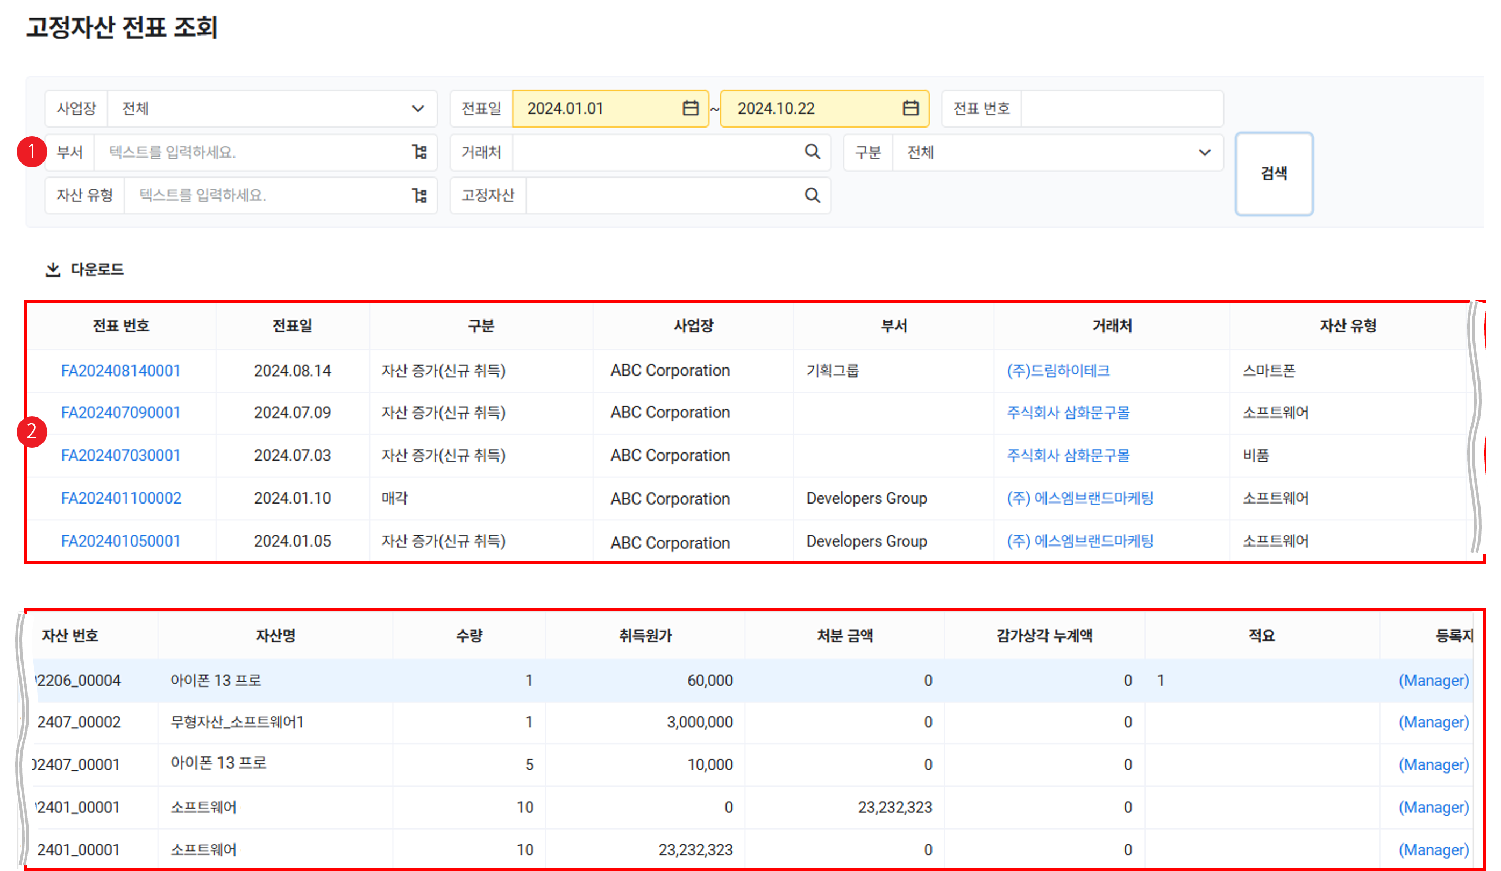The image size is (1501, 871).
Task: Open voucher link FA202408140001
Action: [121, 371]
